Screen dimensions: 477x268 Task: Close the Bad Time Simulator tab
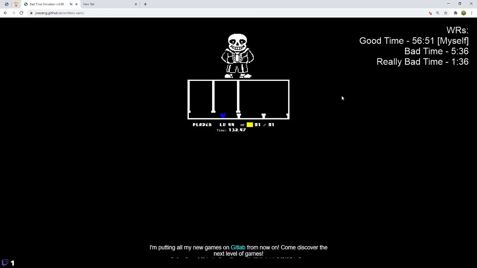click(x=76, y=4)
